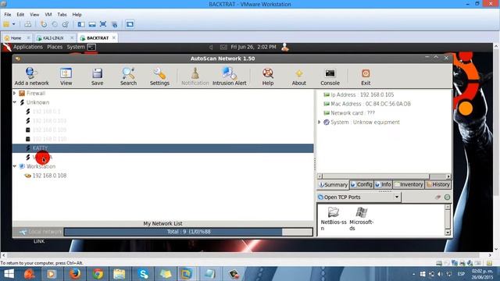Close the BACKTRAT VM tab

pyautogui.click(x=114, y=38)
